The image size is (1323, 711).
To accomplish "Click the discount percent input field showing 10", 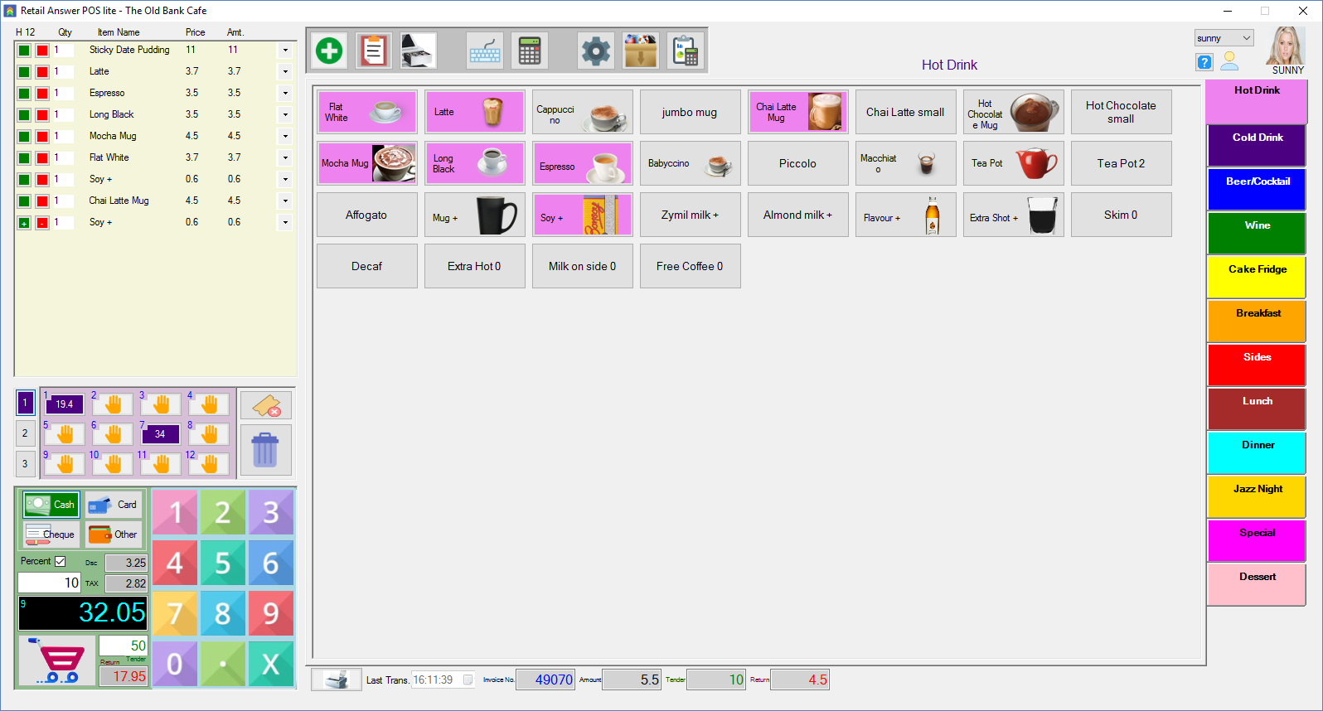I will 50,583.
